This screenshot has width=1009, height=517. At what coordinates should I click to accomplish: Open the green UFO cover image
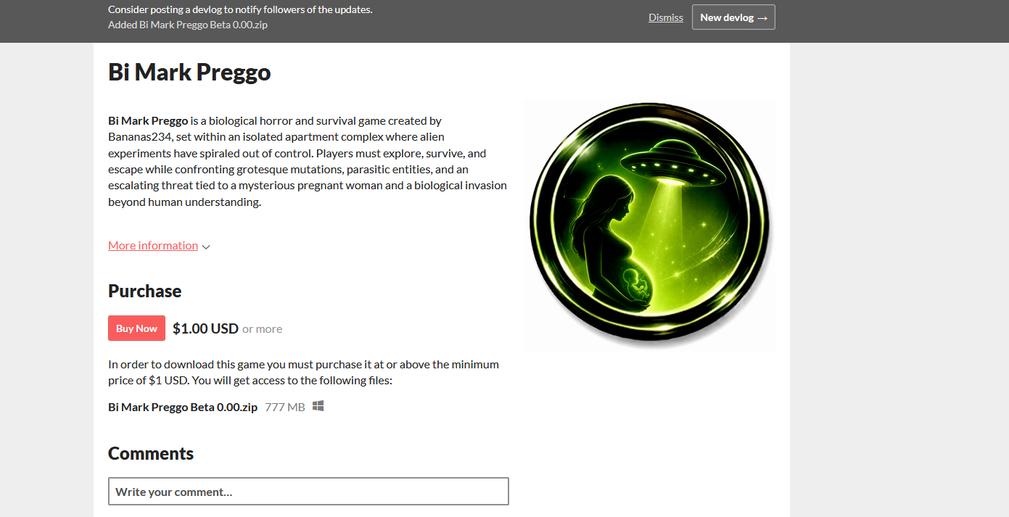pos(649,225)
